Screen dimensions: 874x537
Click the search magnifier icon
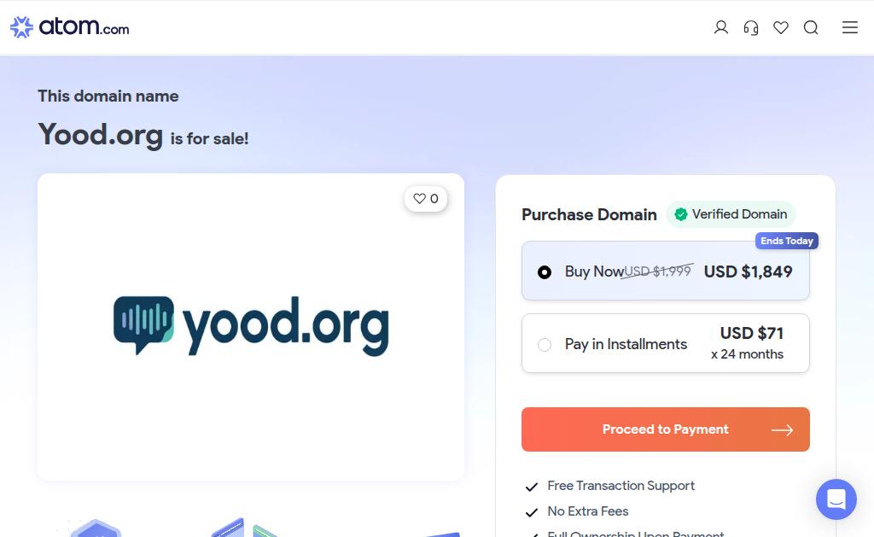pos(811,27)
